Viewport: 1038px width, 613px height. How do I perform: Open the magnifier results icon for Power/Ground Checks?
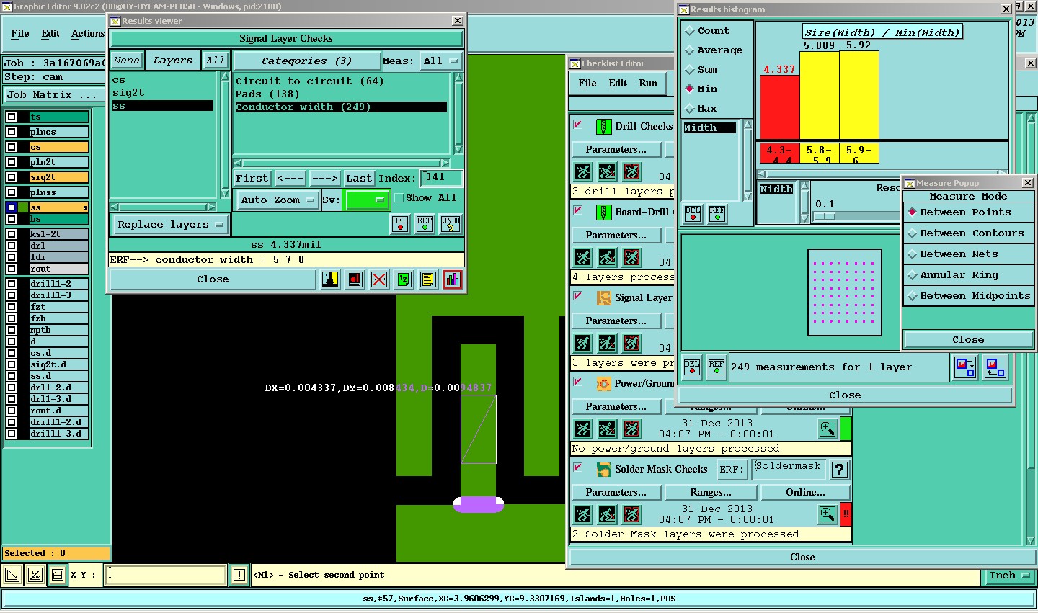tap(828, 429)
